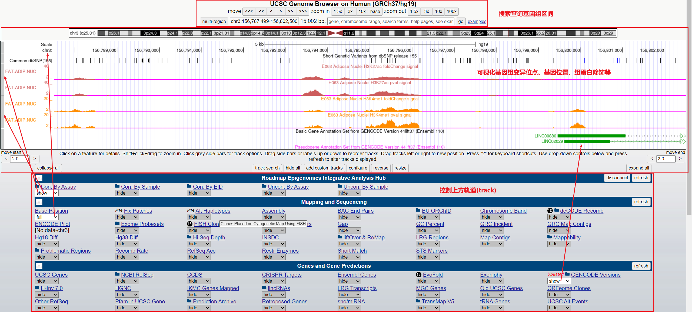
Task: Open the Con. By Sample folder track
Action: tap(141, 187)
